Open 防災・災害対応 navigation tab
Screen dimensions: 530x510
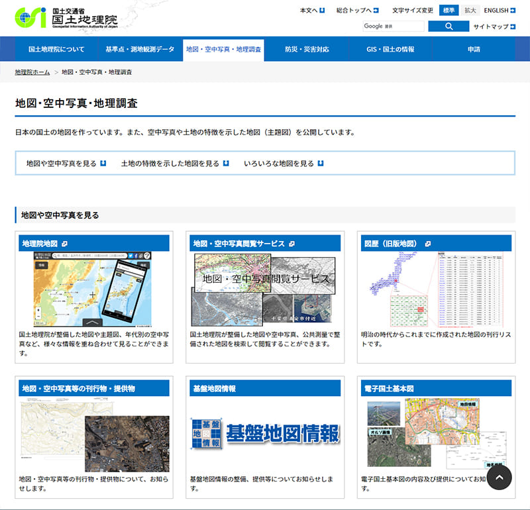(x=307, y=50)
